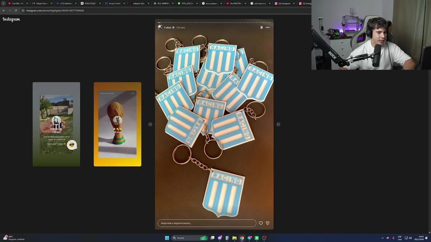Click the site info icon in address bar

(23, 10)
